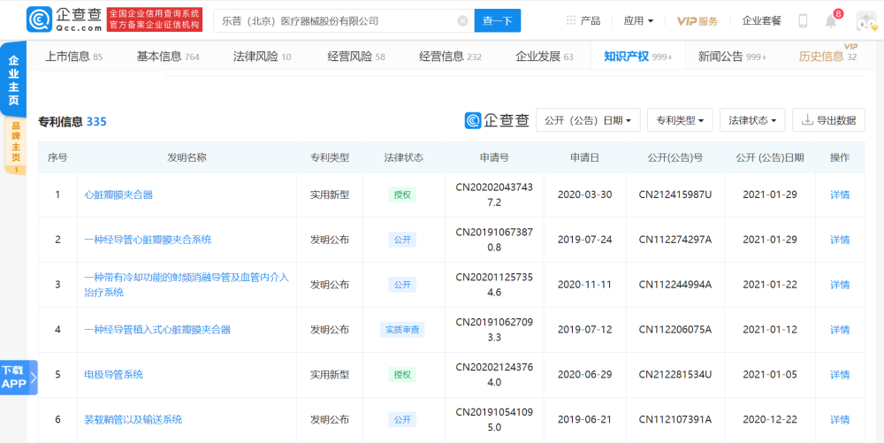Open patent 一种带有冷却功能的射频消融导管
Screen dimensions: 884x443
point(186,285)
